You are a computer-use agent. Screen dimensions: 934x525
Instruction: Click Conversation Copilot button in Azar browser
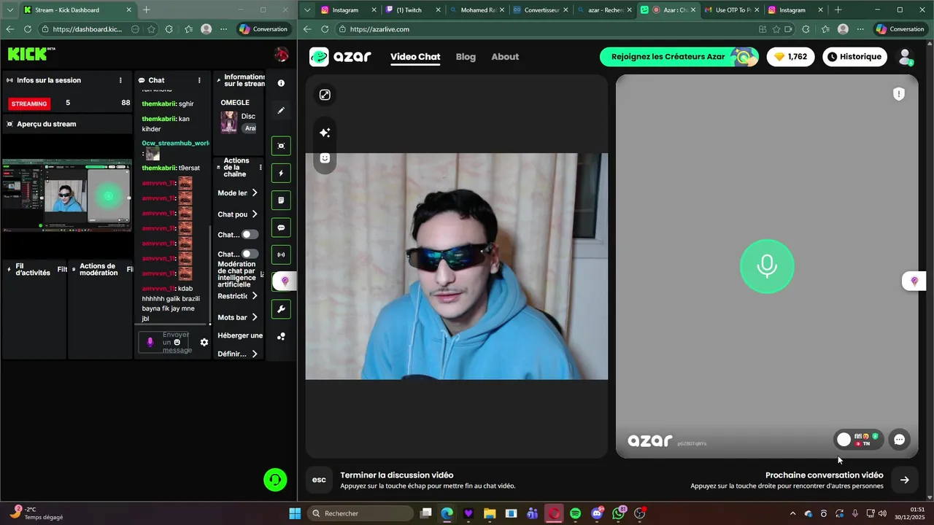pos(900,29)
